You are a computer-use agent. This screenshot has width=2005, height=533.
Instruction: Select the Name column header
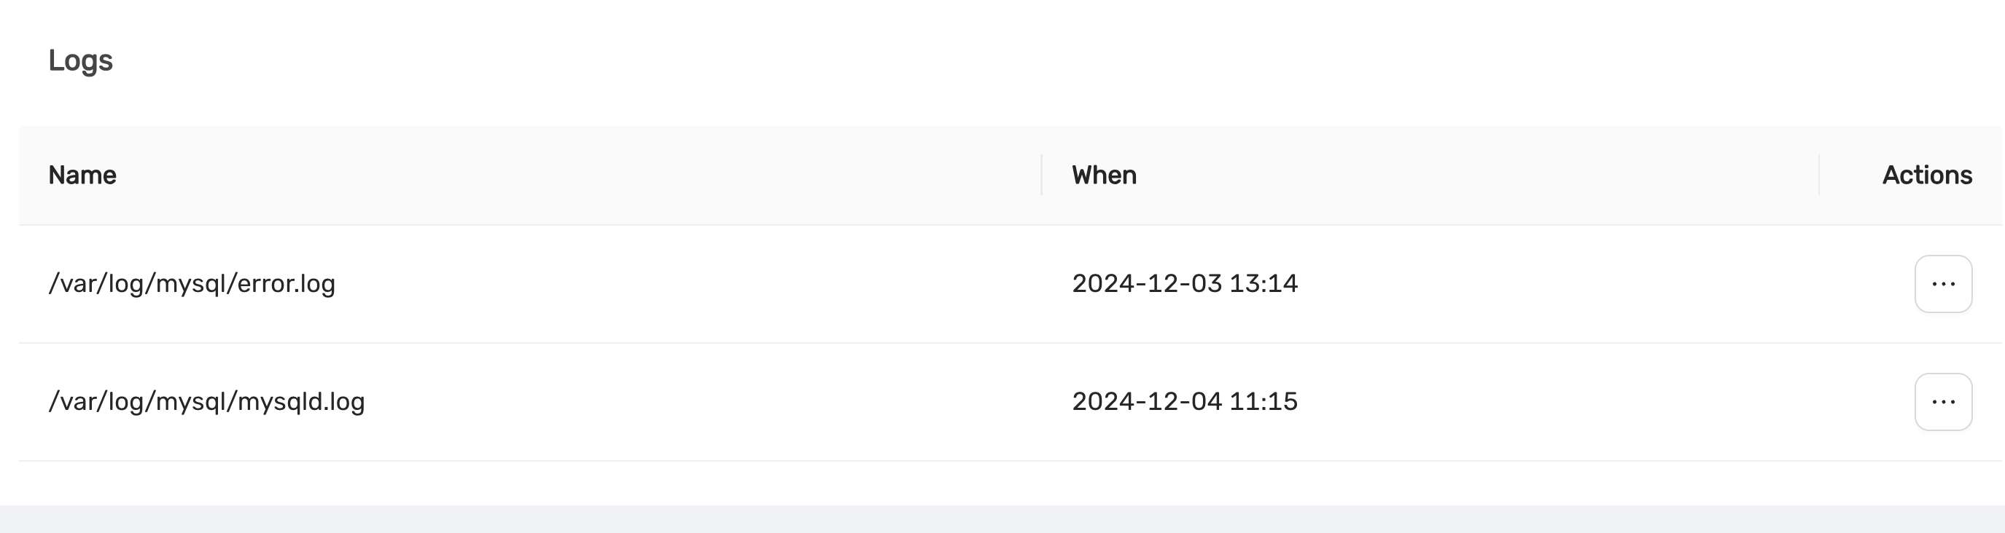83,175
